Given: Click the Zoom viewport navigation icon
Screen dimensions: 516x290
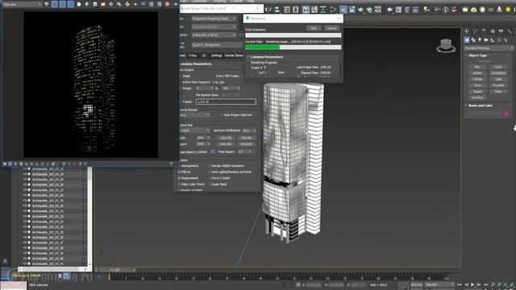Looking at the screenshot, I should (493, 284).
